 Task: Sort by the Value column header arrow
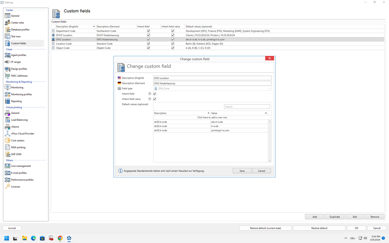click(266, 113)
